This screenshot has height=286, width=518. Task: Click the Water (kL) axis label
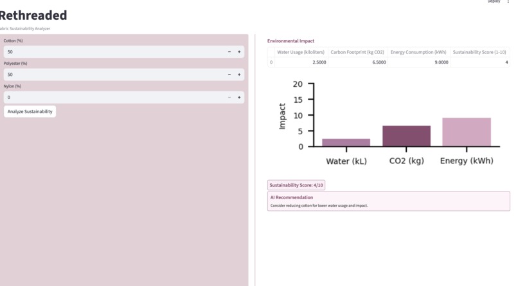346,161
